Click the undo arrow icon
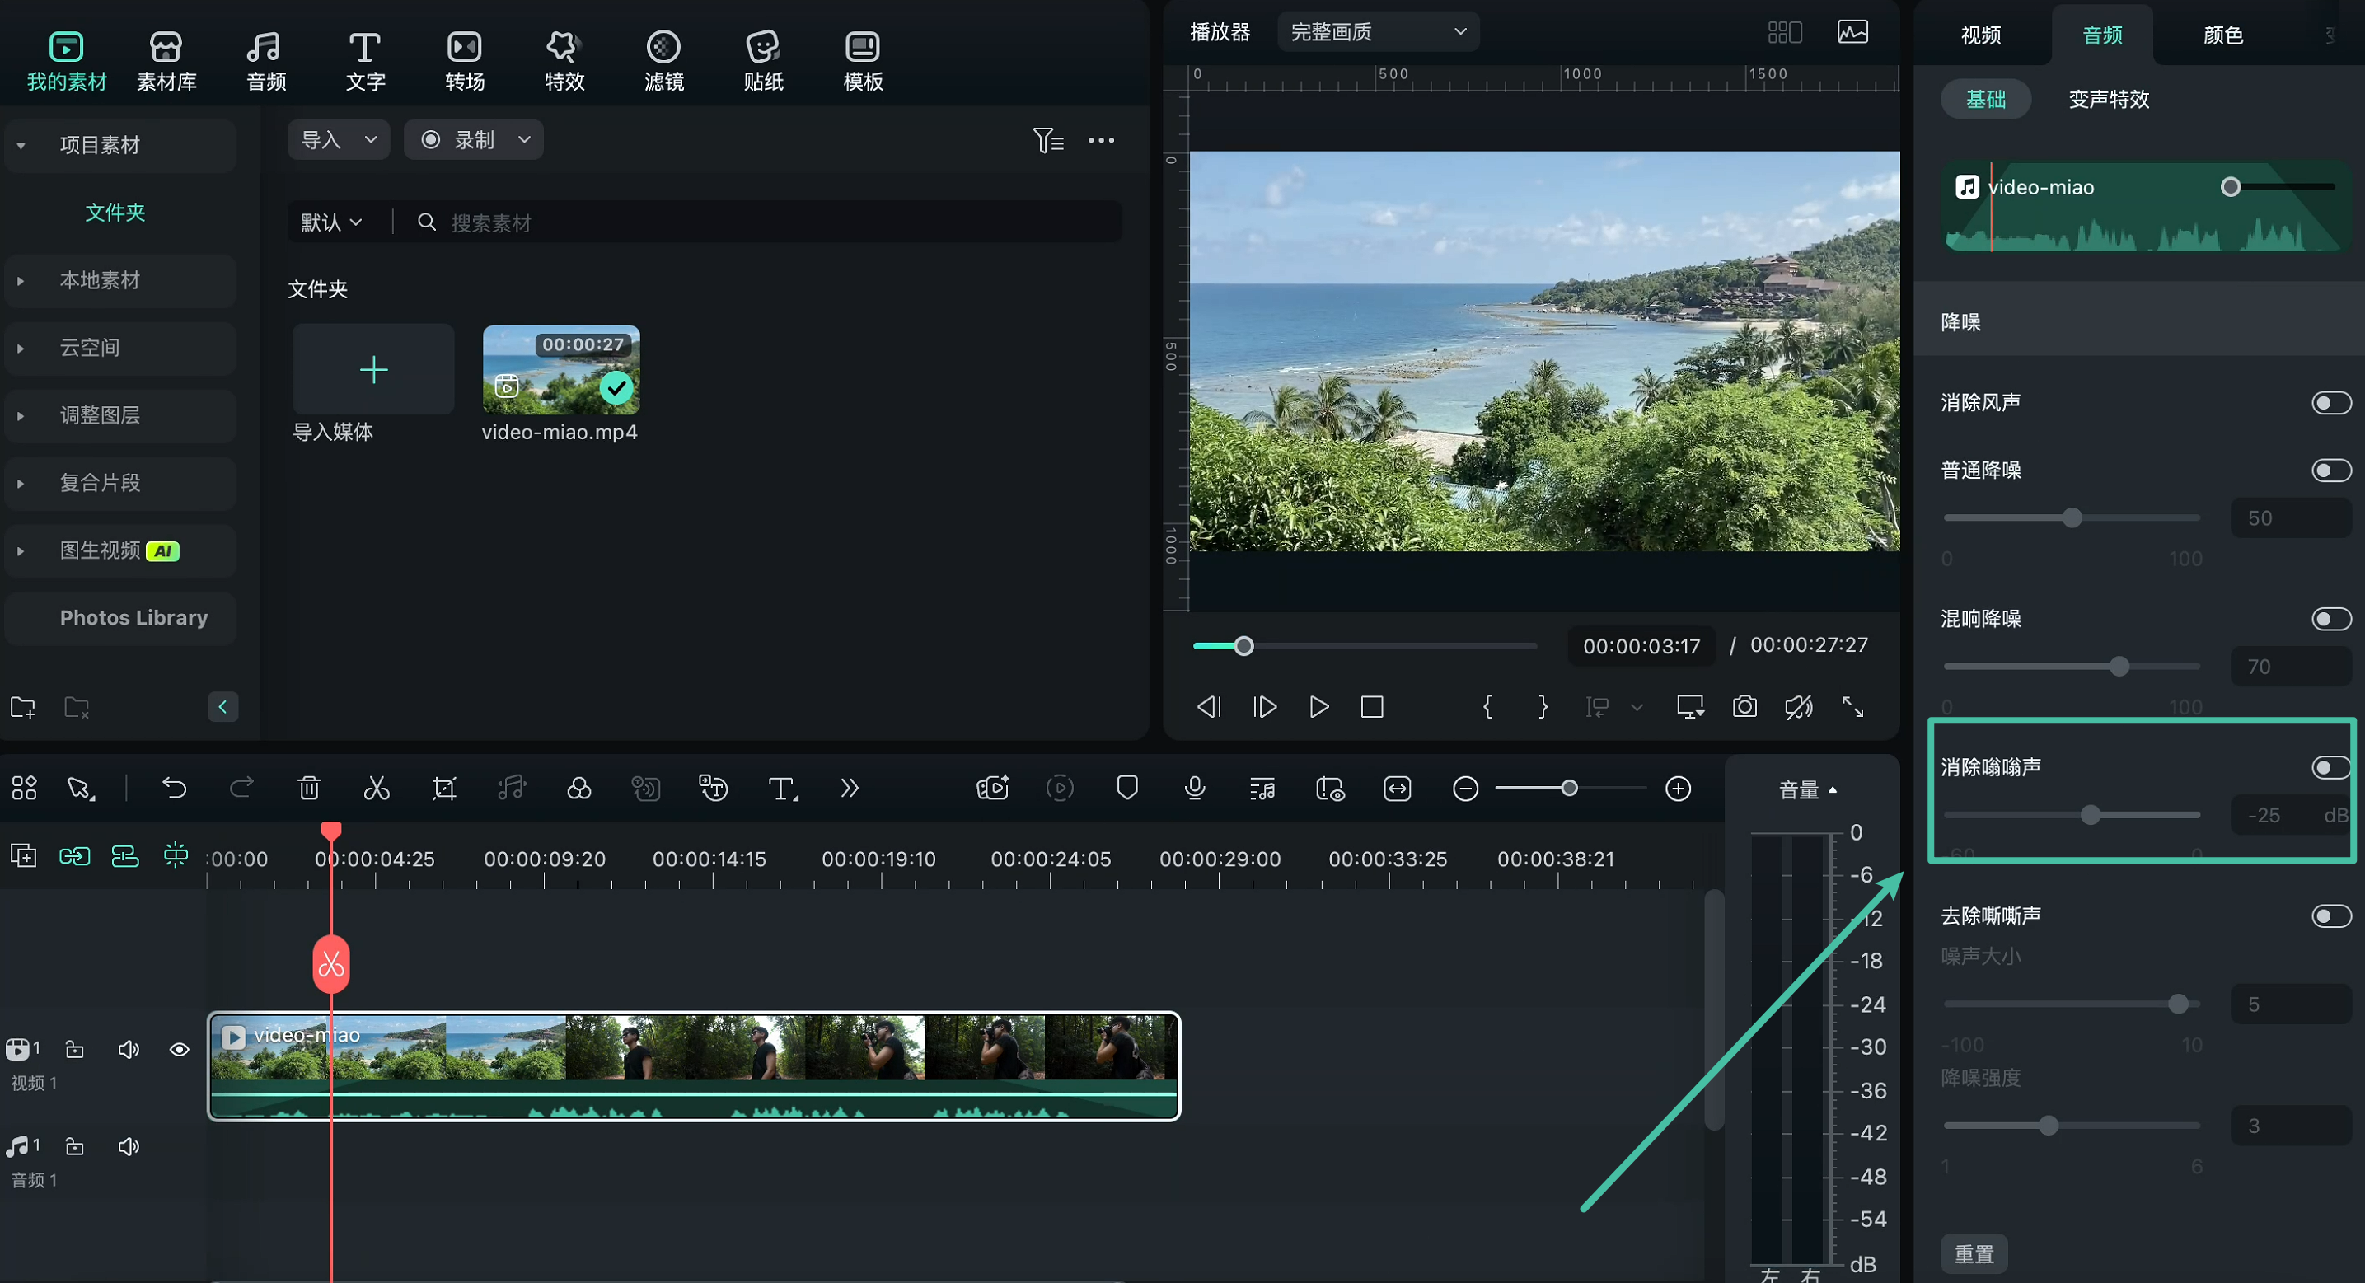 point(174,789)
